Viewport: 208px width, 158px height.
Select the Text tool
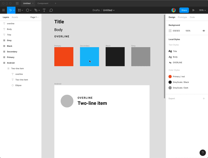(44, 10)
